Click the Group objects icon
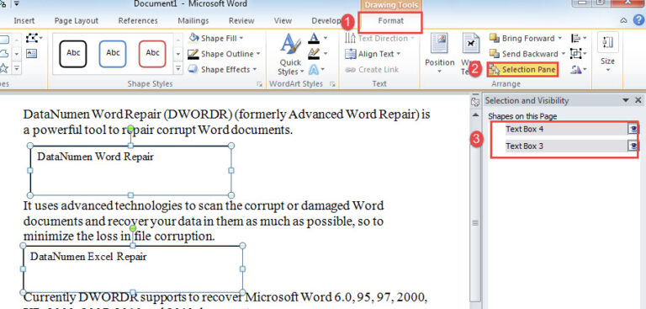The width and height of the screenshot is (646, 309). 575,54
